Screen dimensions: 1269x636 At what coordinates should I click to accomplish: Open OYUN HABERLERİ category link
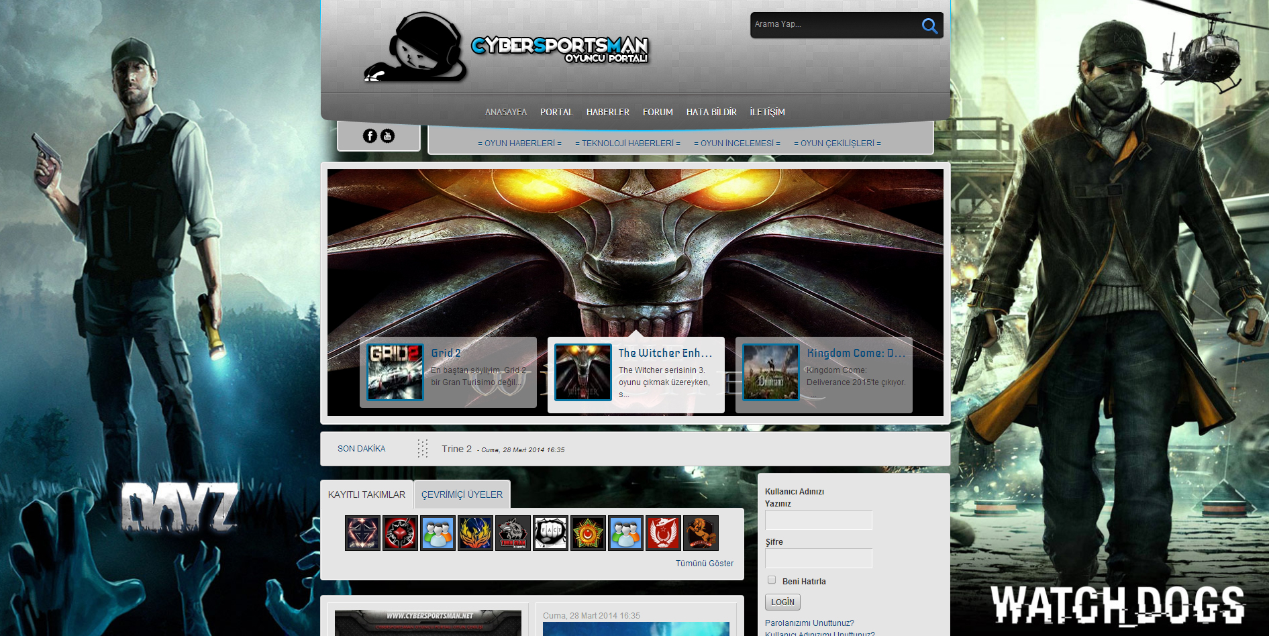click(519, 144)
